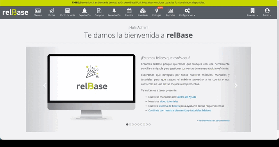Click the '¡Hola Admin!' greeting text
The height and width of the screenshot is (147, 279).
pyautogui.click(x=138, y=27)
